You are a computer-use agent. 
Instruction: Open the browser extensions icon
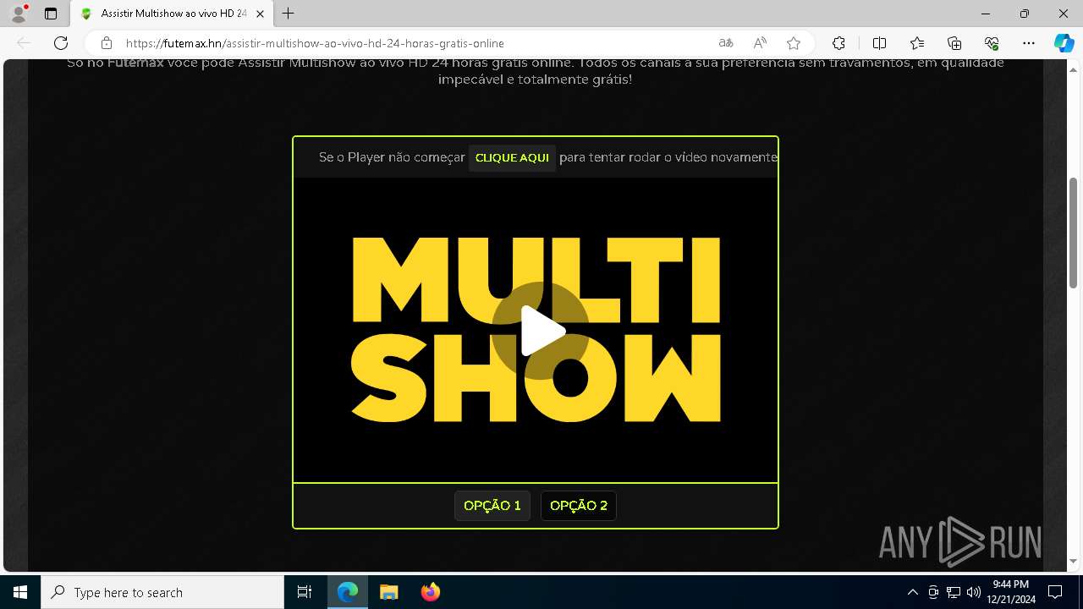tap(838, 43)
